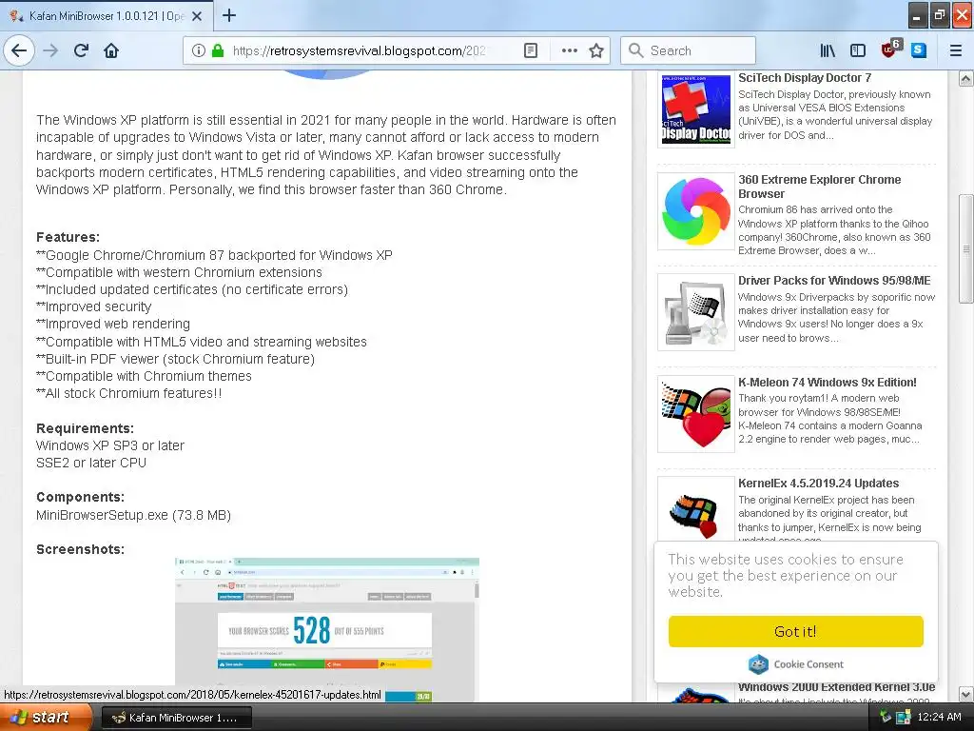Click the 12:24 AM system clock
Screen dimensions: 974x731
pyautogui.click(x=939, y=717)
